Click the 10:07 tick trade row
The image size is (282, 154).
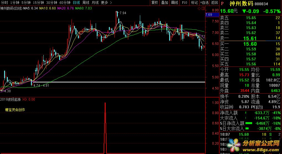[250, 134]
